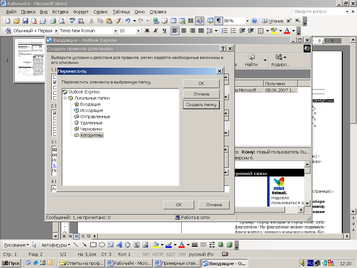The height and width of the screenshot is (268, 357).
Task: Insert a hyperlink via the globe icon
Action: pos(156,21)
